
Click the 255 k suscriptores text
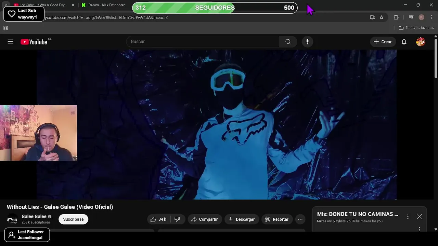pos(36,222)
